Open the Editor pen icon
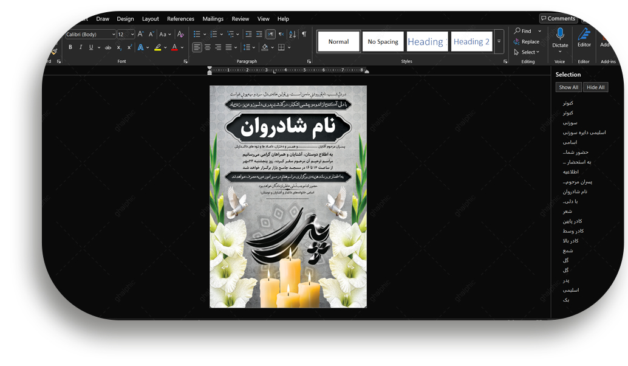Image resolution: width=628 pixels, height=366 pixels. (584, 34)
